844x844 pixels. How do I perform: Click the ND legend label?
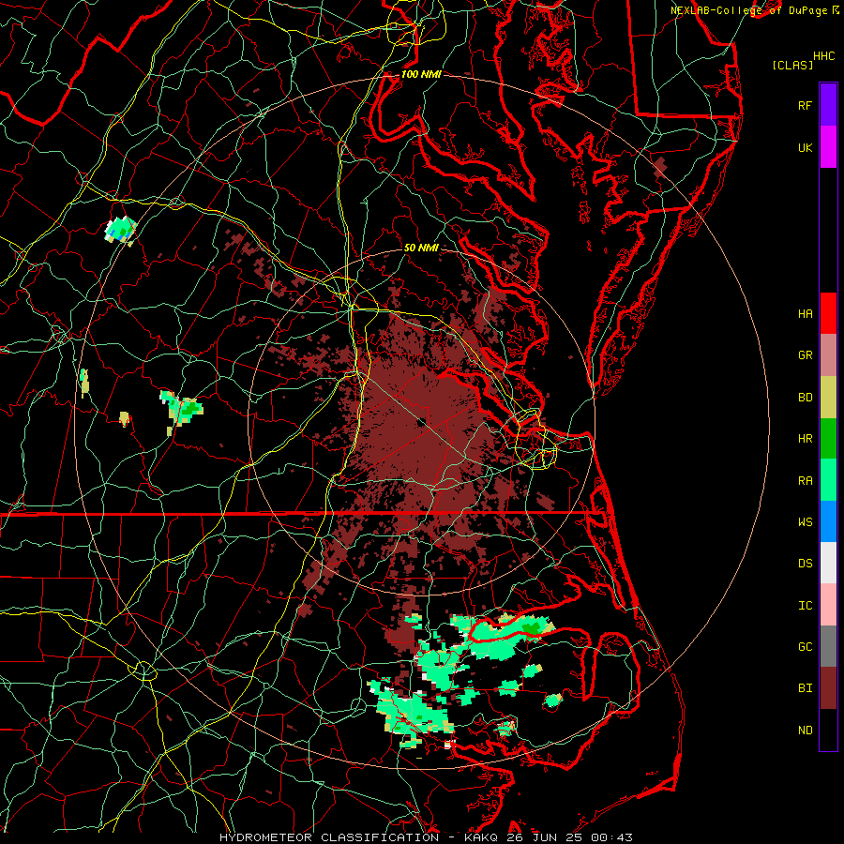tap(805, 731)
